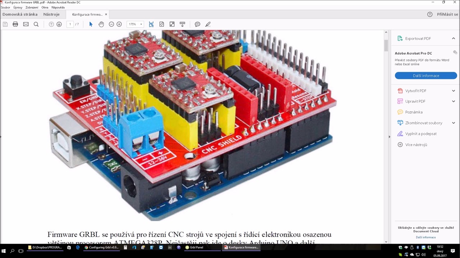Open Více nástrojů more tools

pyautogui.click(x=416, y=145)
